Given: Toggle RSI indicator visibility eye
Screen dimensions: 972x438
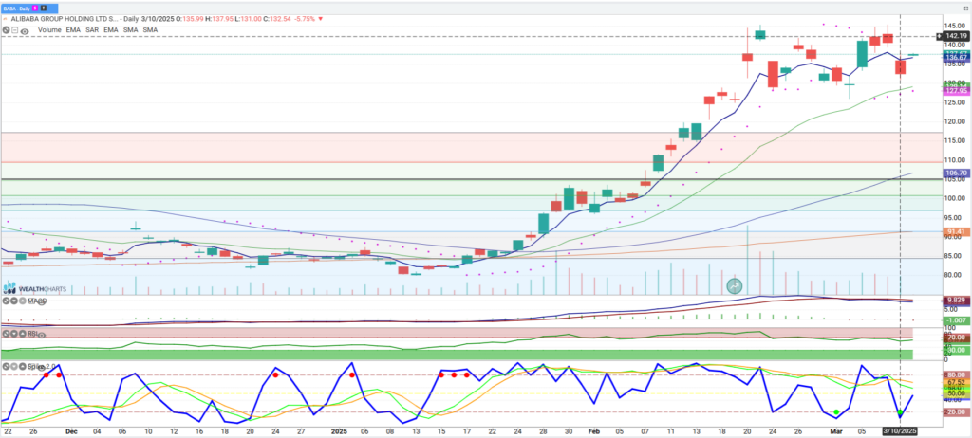Looking at the screenshot, I should click(x=42, y=336).
